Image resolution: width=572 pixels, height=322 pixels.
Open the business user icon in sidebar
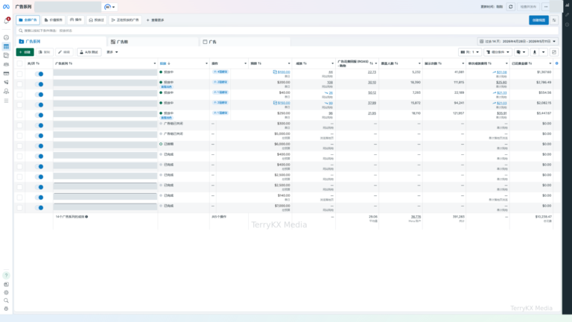tap(6, 91)
